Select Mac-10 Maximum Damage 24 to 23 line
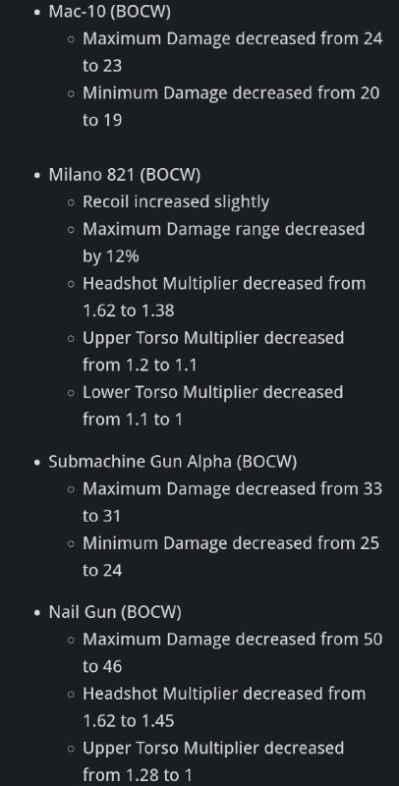Screen dimensions: 399x786 pyautogui.click(x=233, y=52)
